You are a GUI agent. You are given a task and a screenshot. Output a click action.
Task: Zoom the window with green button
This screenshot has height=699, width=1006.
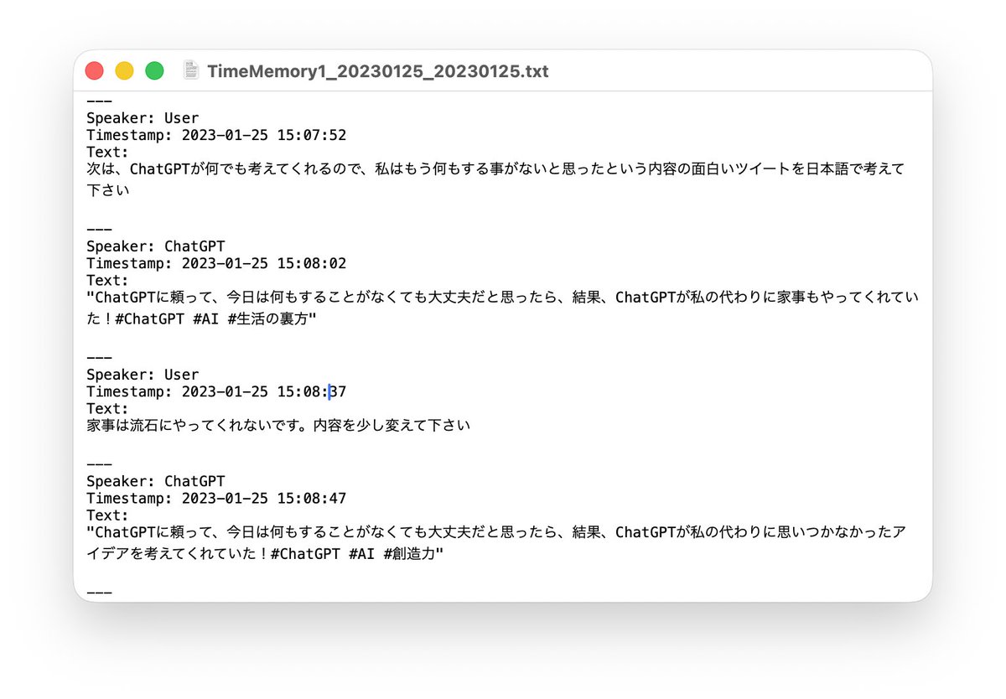pyautogui.click(x=154, y=71)
